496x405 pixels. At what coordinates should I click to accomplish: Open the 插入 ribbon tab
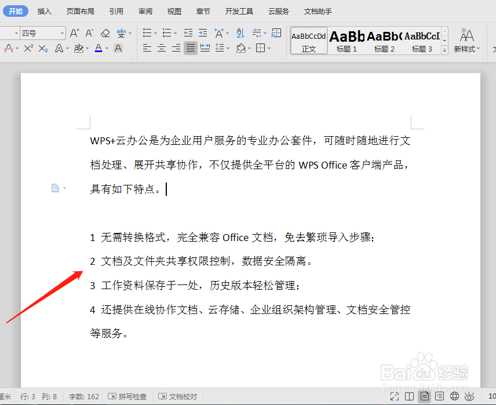click(x=44, y=12)
